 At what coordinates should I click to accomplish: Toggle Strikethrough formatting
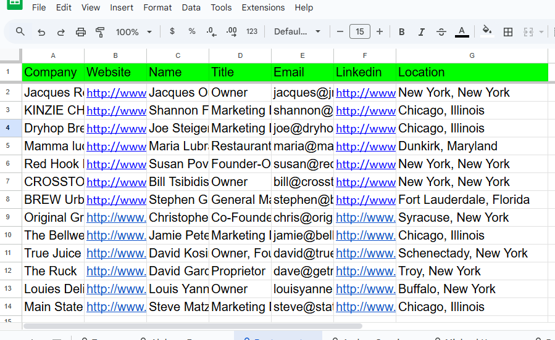(x=441, y=32)
